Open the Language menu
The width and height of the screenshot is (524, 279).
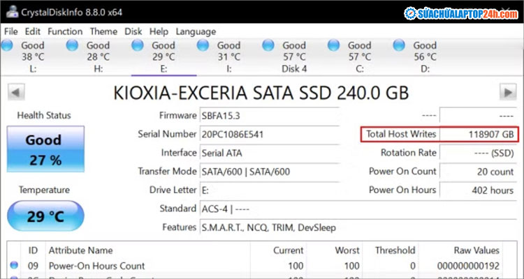(196, 31)
